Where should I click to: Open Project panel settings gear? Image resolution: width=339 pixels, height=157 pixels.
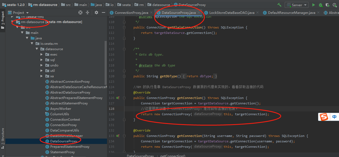(x=96, y=12)
